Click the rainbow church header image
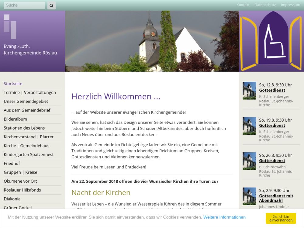Screen dimensions: 304x228 coord(152,41)
